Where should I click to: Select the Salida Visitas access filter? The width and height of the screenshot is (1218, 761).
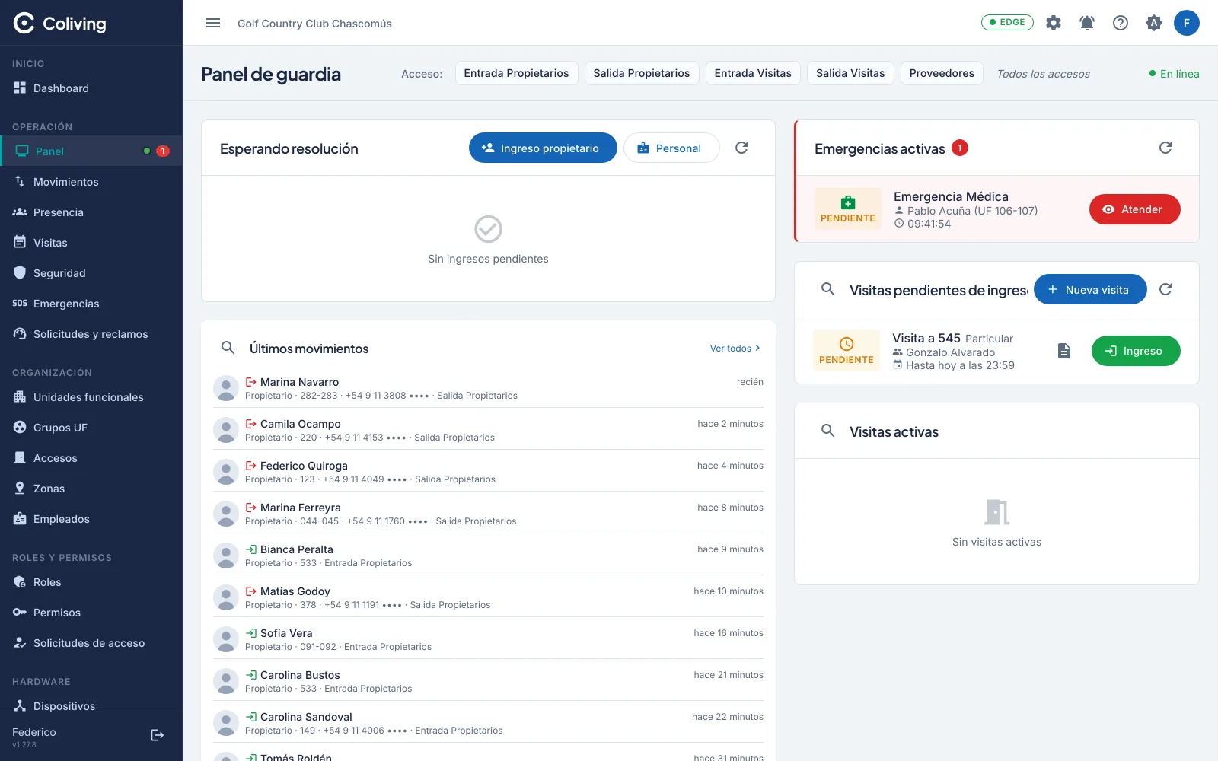pyautogui.click(x=850, y=73)
